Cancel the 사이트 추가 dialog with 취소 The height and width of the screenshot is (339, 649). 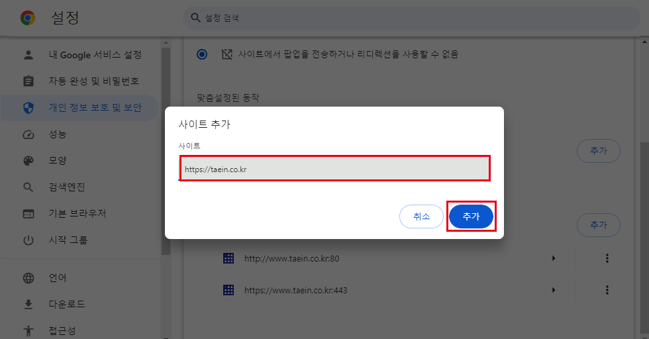[421, 217]
